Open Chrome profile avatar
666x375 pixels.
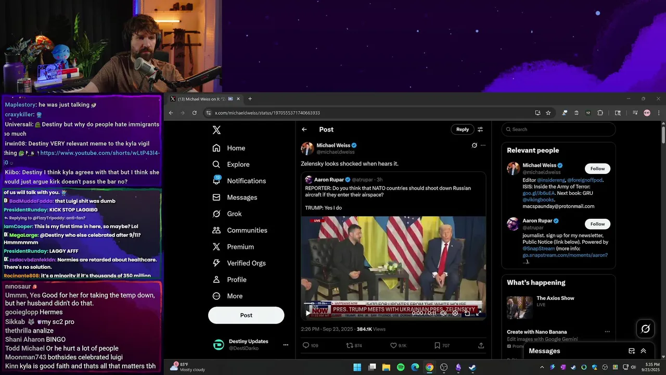(x=647, y=113)
